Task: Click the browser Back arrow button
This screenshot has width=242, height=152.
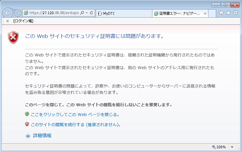Action: 8,13
